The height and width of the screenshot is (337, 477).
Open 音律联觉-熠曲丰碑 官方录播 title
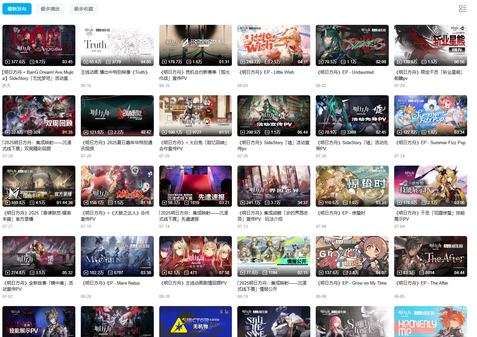pos(37,216)
